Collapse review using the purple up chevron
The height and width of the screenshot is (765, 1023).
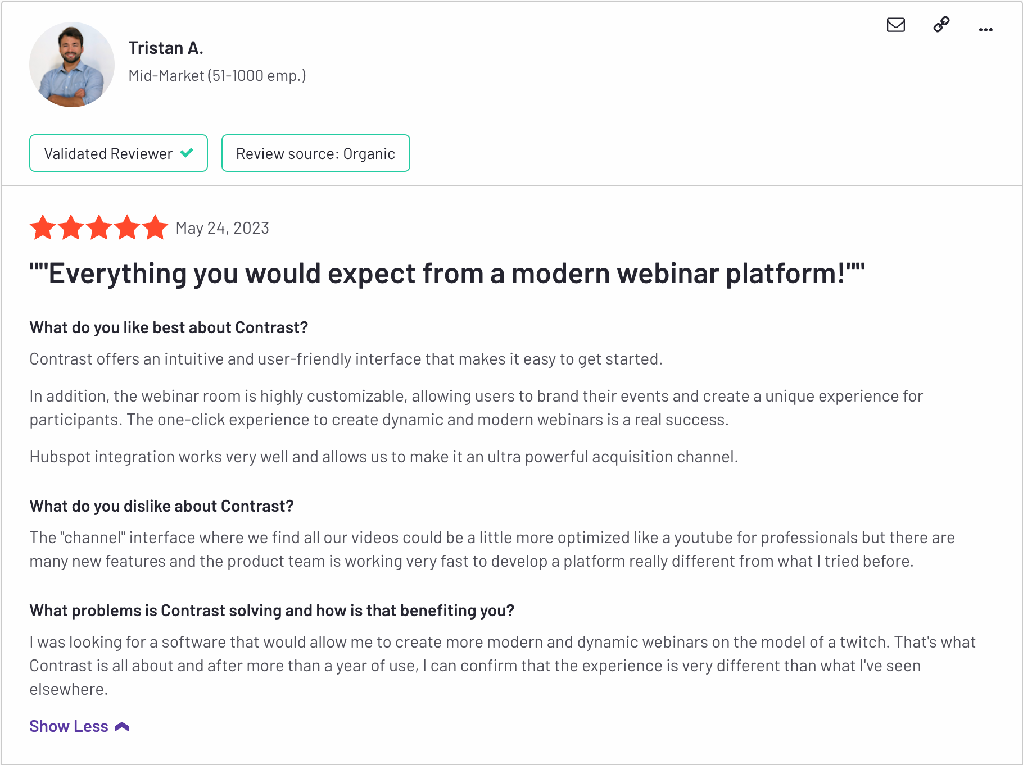click(x=122, y=727)
